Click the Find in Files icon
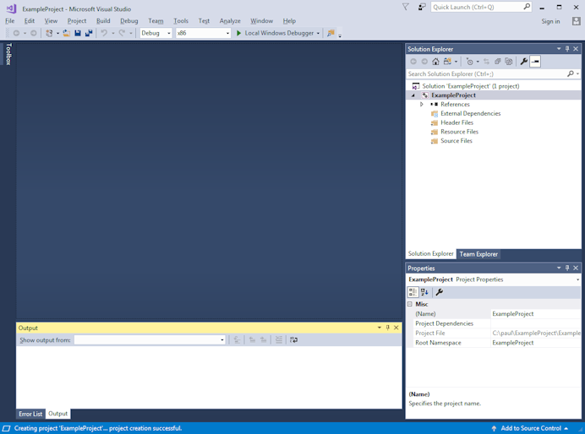Screen dimensions: 585x434 coord(331,33)
